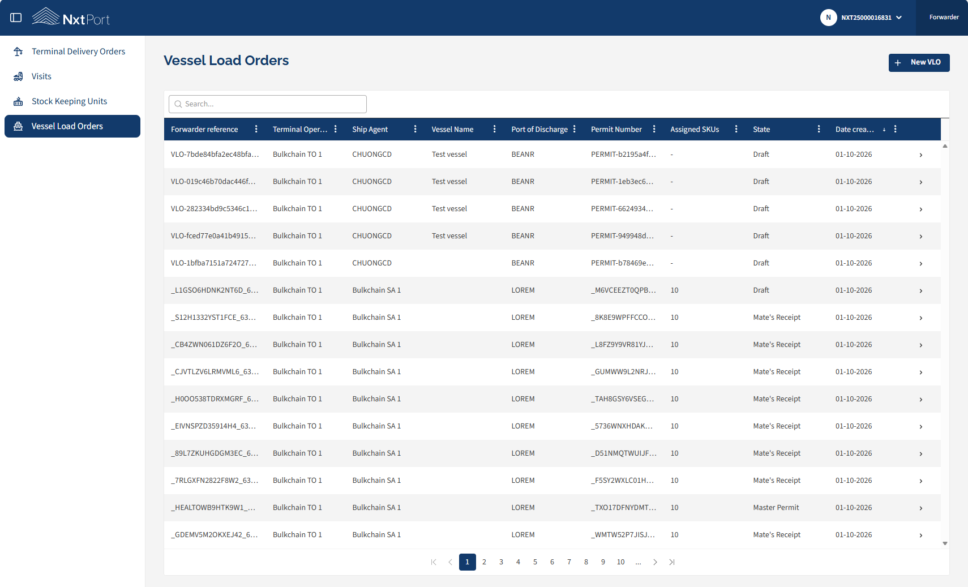Viewport: 968px width, 587px height.
Task: Go to next page arrow
Action: 655,562
